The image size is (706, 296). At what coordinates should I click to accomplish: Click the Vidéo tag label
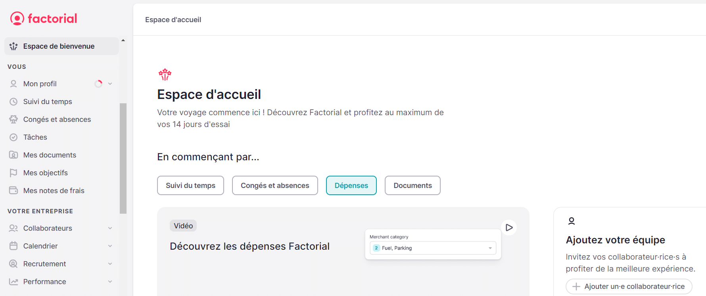[x=183, y=226]
